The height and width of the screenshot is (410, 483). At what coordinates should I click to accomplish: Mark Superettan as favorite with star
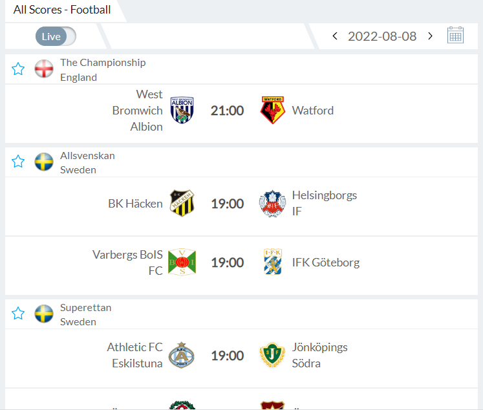click(x=18, y=314)
